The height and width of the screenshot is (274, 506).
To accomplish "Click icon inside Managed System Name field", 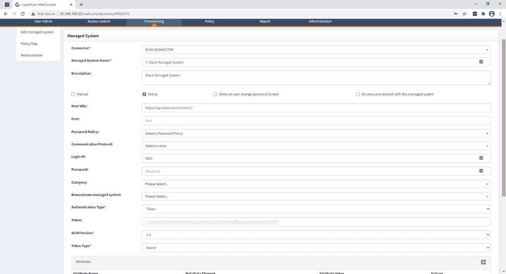I will click(481, 62).
